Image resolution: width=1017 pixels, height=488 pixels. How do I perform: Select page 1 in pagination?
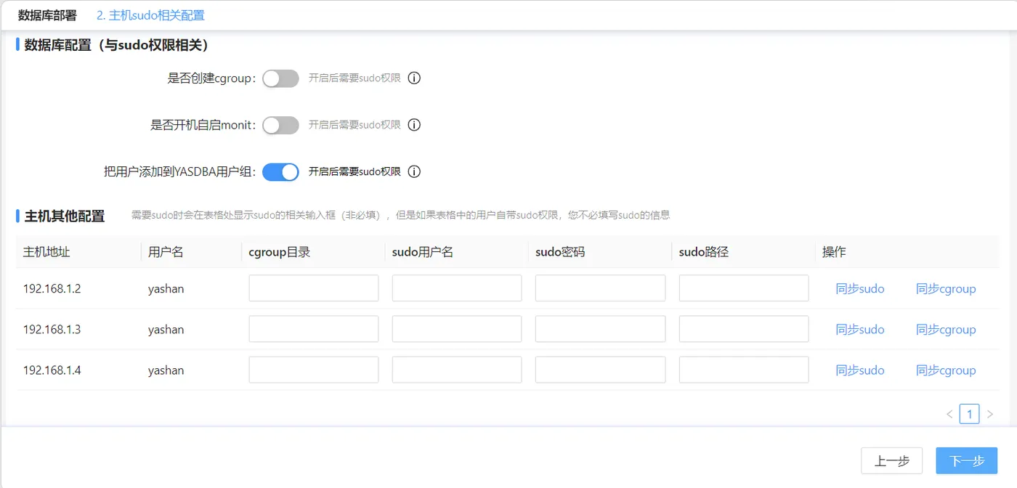point(969,414)
